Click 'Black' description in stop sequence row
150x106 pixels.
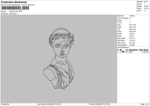click(131, 52)
